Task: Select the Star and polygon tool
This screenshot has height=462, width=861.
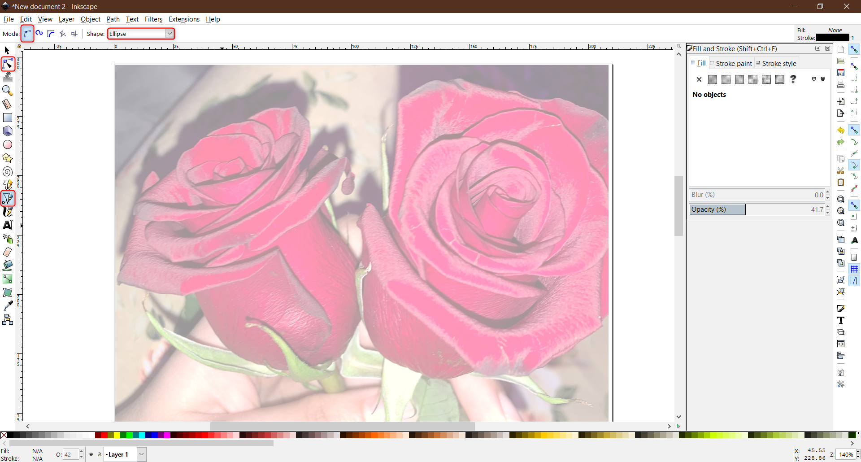Action: [x=7, y=158]
